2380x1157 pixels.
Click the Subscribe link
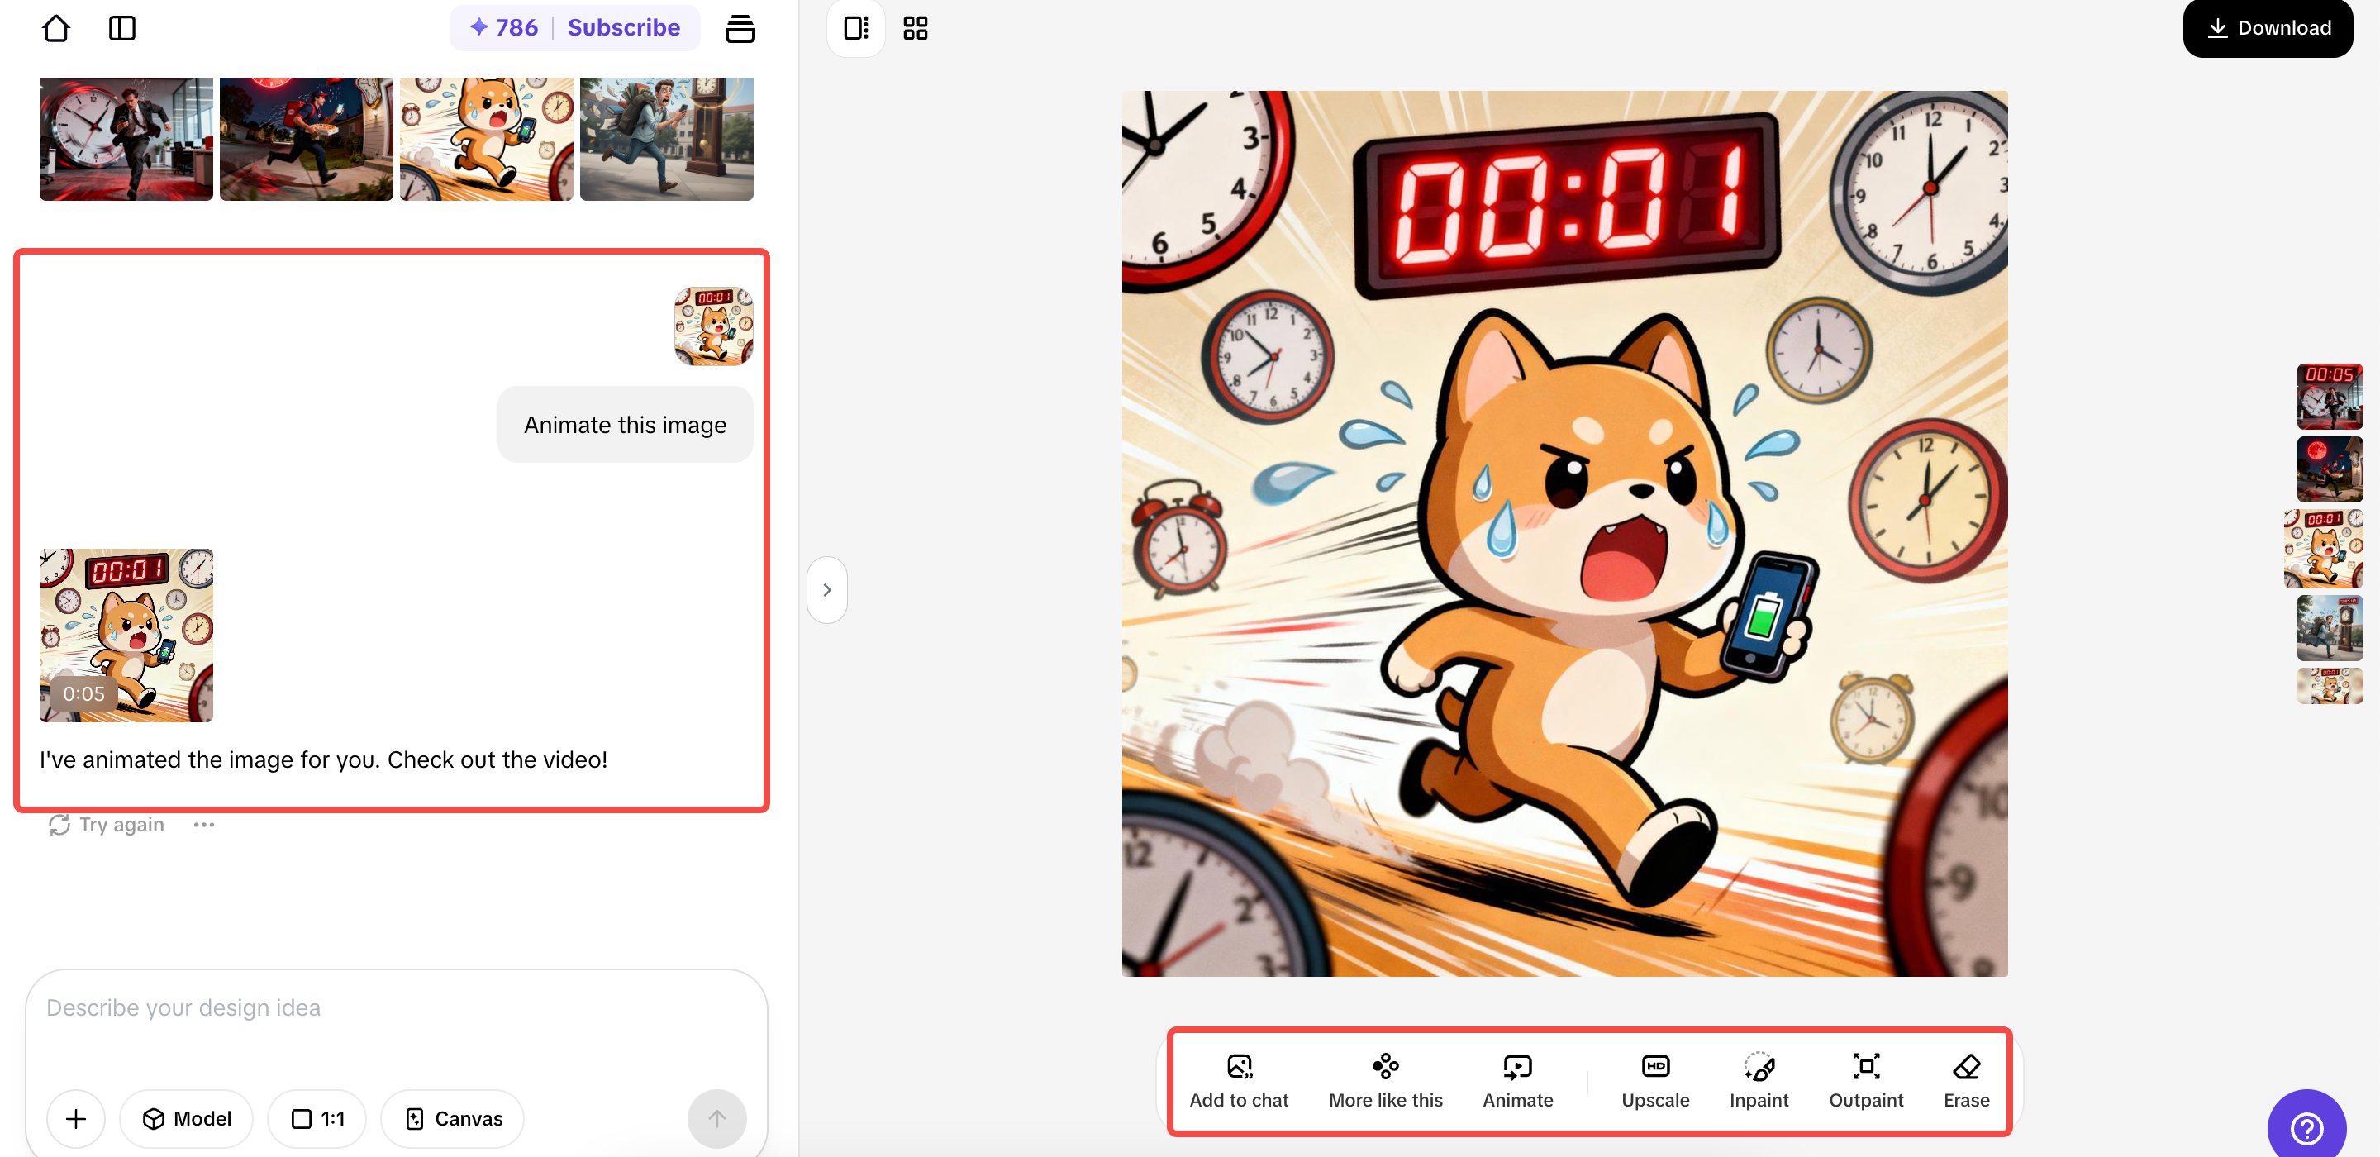point(624,28)
